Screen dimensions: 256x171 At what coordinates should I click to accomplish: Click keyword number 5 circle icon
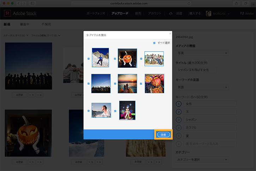pos(179,136)
